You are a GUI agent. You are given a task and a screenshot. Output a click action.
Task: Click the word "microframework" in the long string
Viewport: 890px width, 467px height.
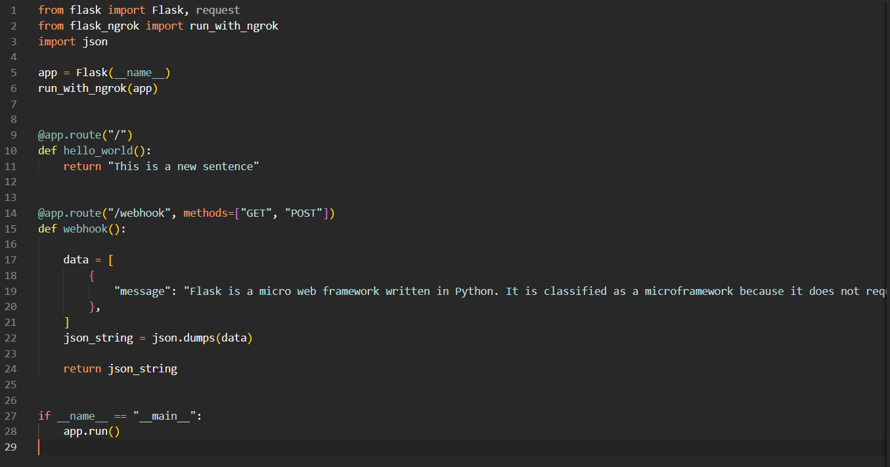[688, 291]
